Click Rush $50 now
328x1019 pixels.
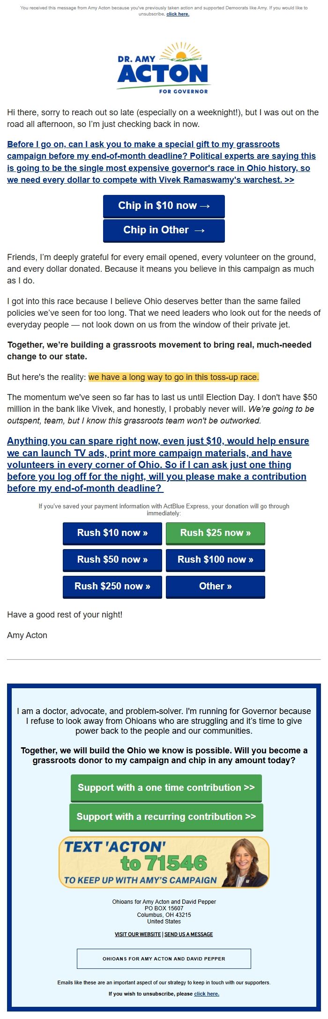click(x=112, y=559)
